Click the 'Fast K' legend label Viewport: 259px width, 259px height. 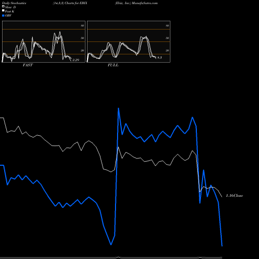pyautogui.click(x=10, y=11)
